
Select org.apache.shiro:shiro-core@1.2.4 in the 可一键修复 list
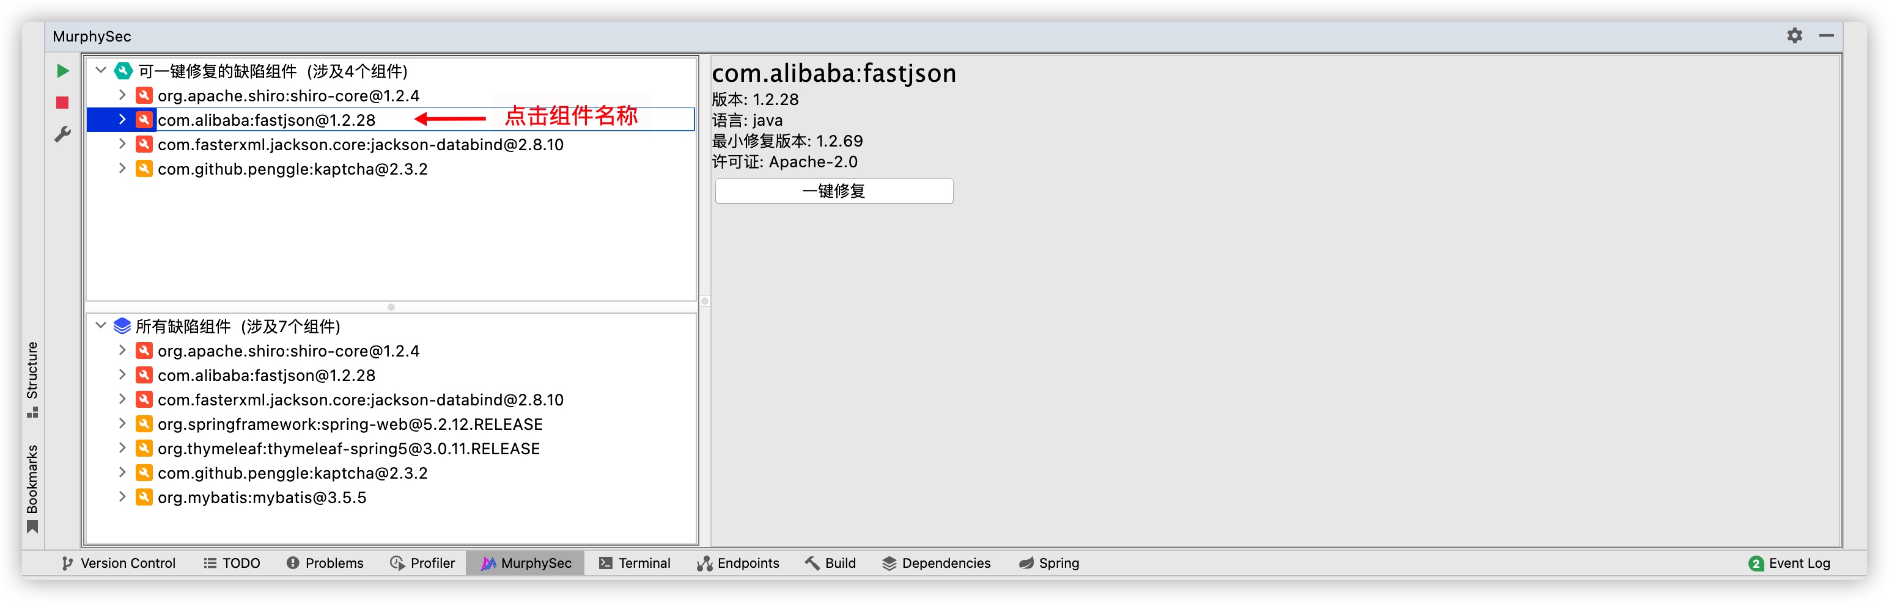(289, 95)
